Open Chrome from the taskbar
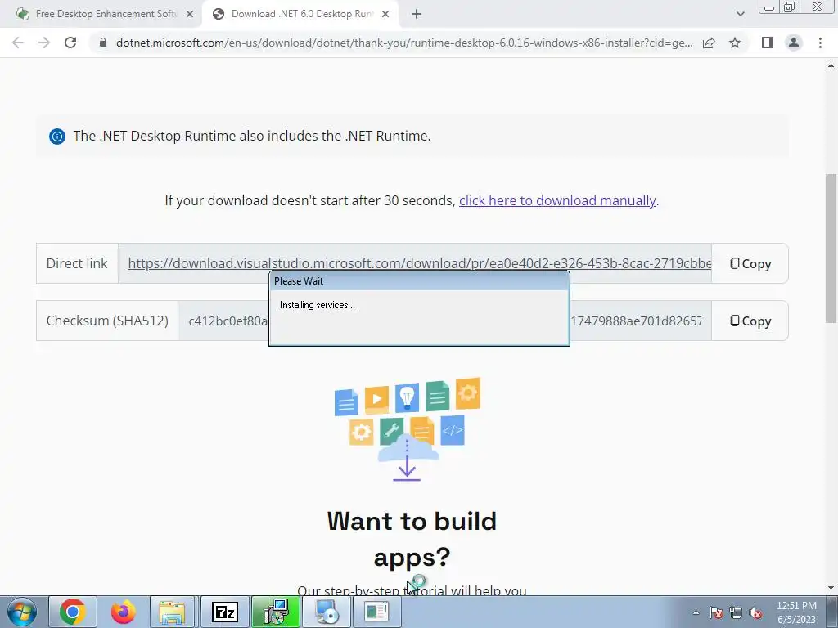This screenshot has height=628, width=838. click(x=73, y=612)
